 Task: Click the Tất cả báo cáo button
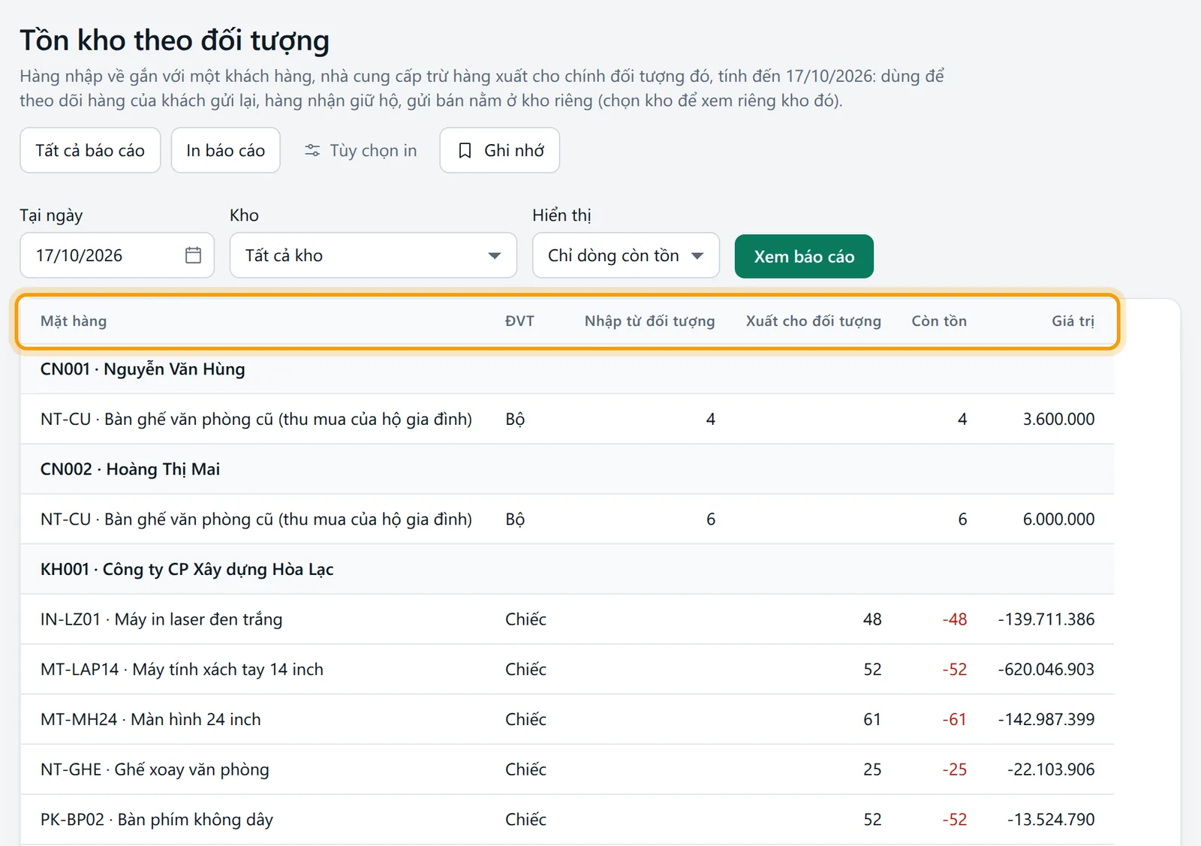click(90, 150)
